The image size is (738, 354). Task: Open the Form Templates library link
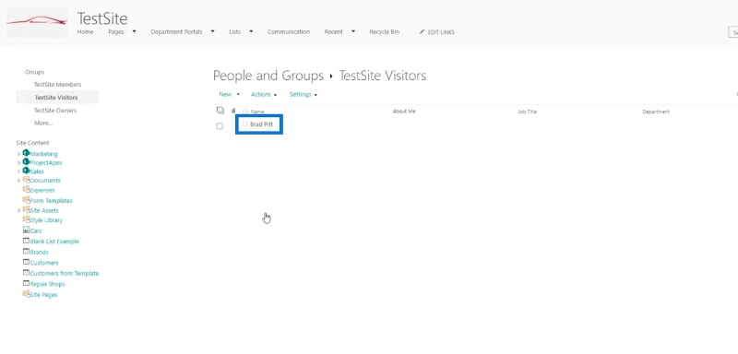[52, 201]
